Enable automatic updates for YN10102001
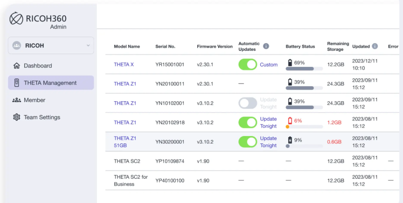The image size is (403, 203). (x=248, y=103)
